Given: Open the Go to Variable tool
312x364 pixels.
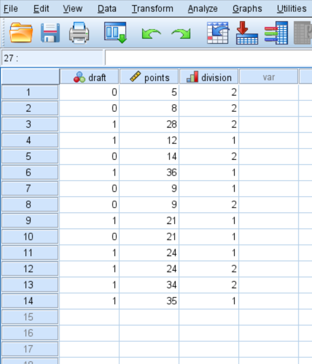Looking at the screenshot, I should [247, 32].
